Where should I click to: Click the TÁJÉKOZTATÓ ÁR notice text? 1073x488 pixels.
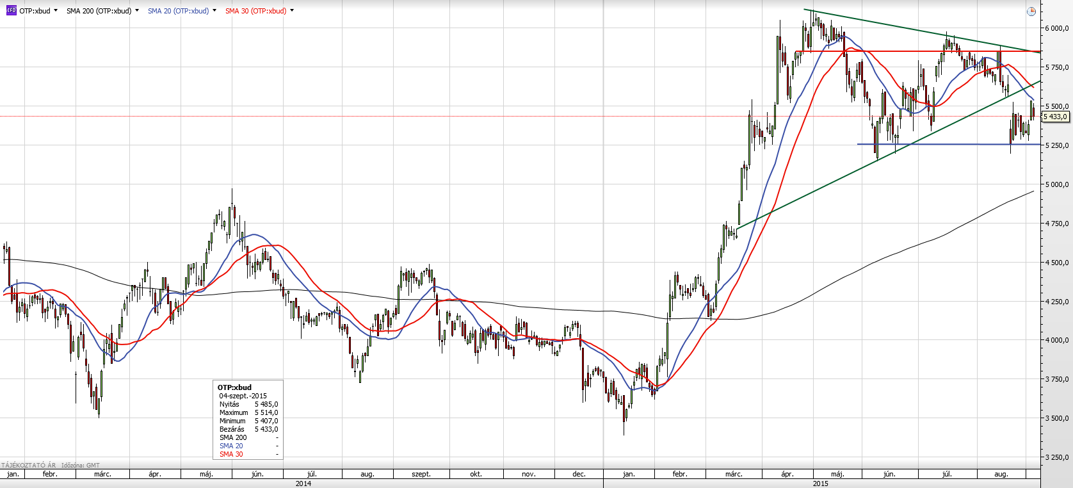(29, 466)
